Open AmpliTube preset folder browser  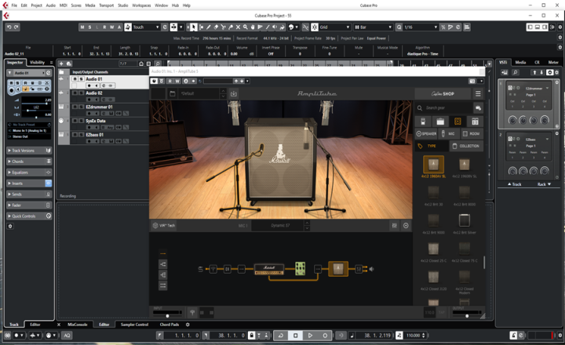(x=173, y=93)
